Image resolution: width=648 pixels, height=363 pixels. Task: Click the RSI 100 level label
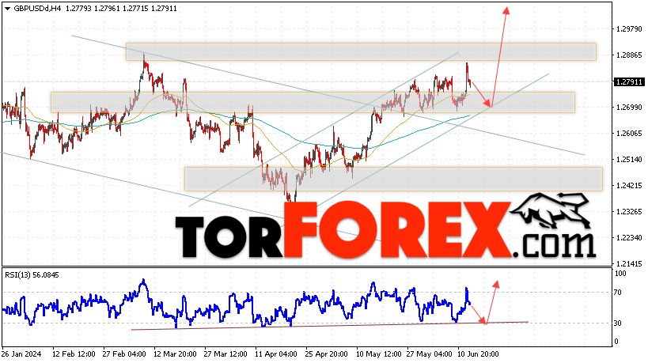tap(620, 274)
